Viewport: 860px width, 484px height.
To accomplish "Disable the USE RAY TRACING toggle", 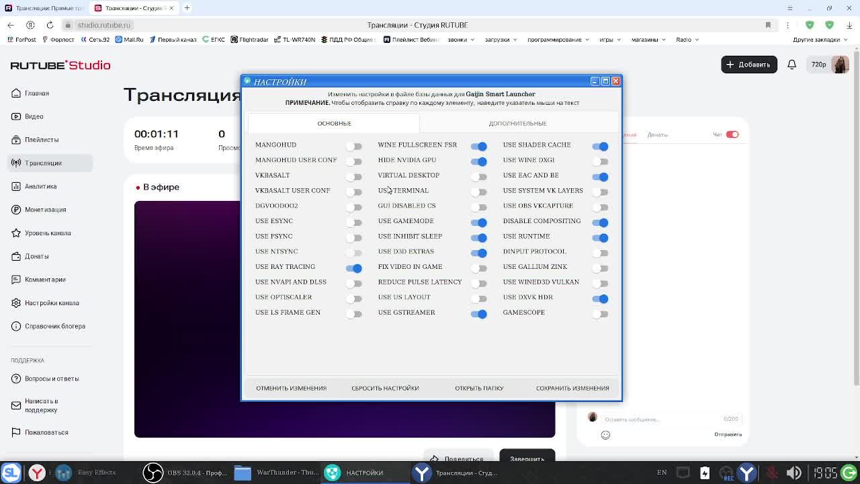I will coord(354,268).
